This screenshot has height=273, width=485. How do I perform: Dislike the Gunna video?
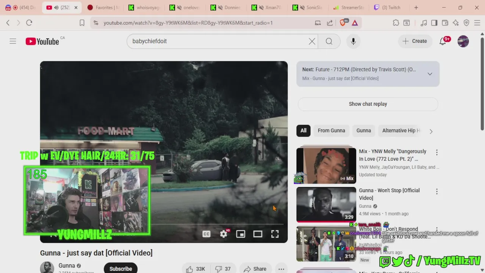pos(223,269)
